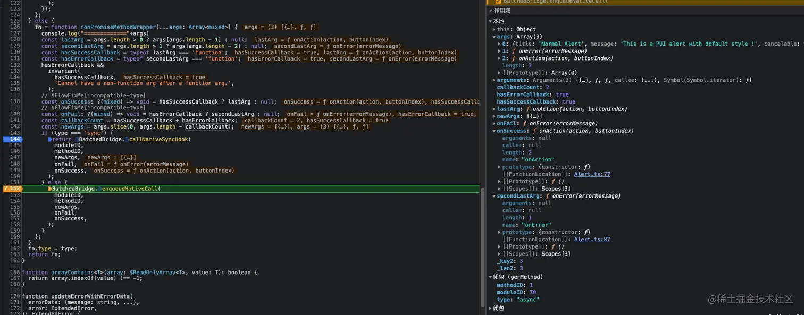Expand the onFail onError entry

tap(495, 123)
